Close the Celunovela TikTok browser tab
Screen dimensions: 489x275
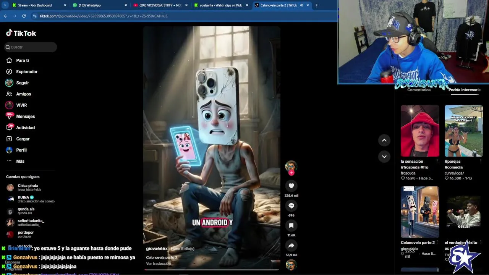[x=308, y=5]
